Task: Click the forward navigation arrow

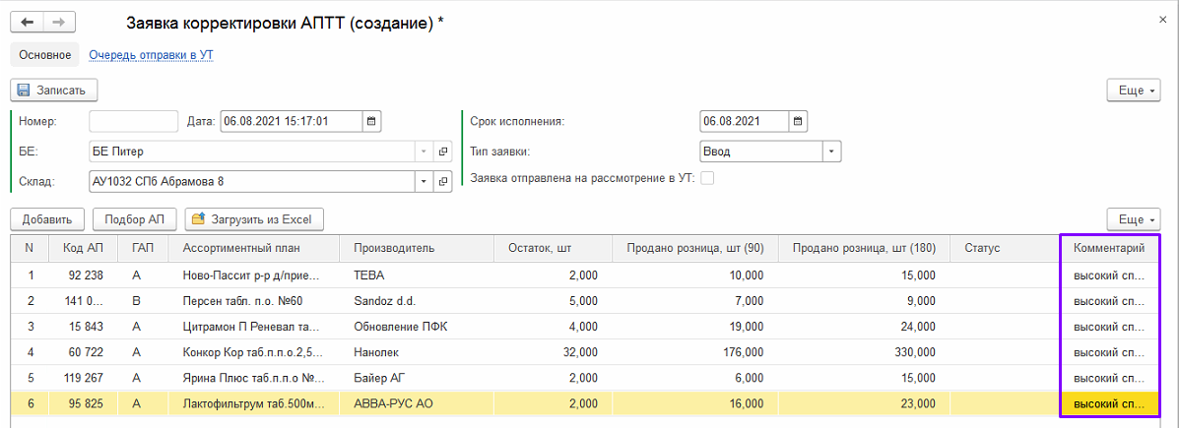Action: 58,23
